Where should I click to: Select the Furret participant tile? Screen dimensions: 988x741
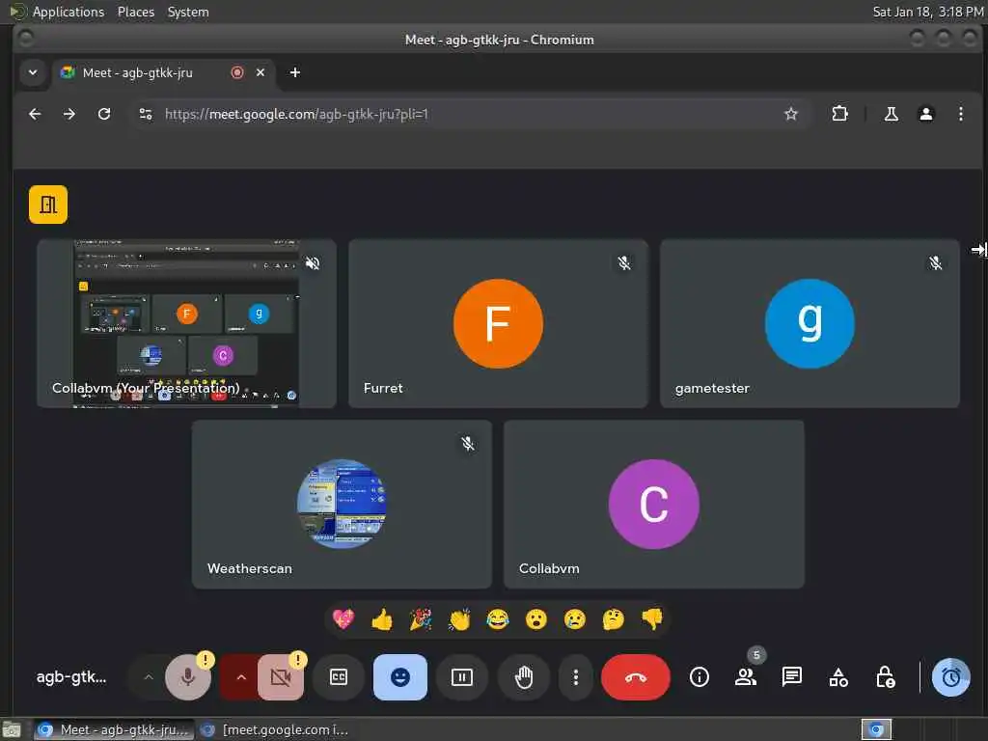[x=498, y=323]
